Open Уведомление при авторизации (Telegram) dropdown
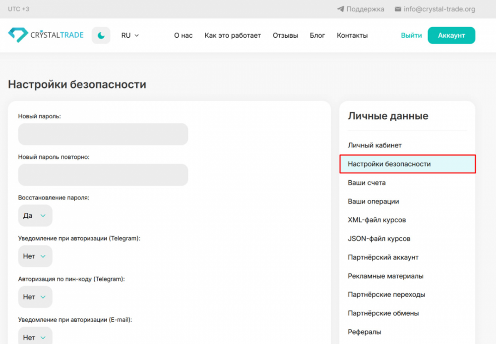The width and height of the screenshot is (496, 344). pos(35,256)
